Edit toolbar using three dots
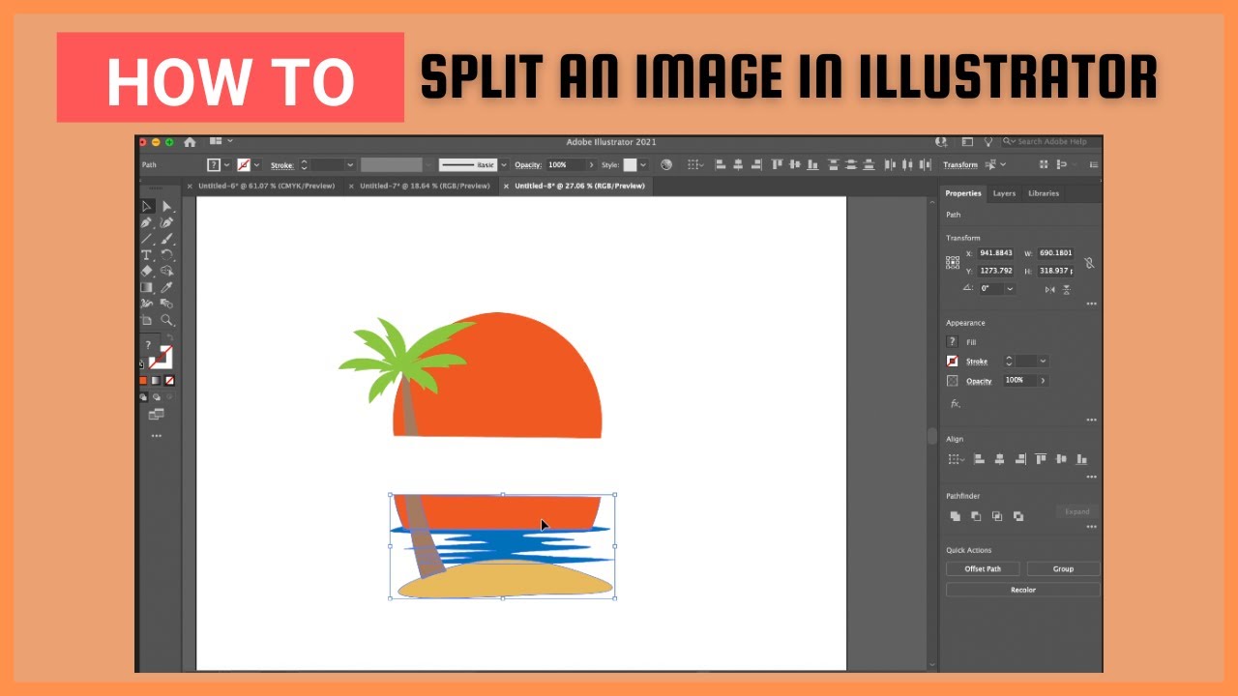Screen dimensions: 1238x696 tap(156, 436)
